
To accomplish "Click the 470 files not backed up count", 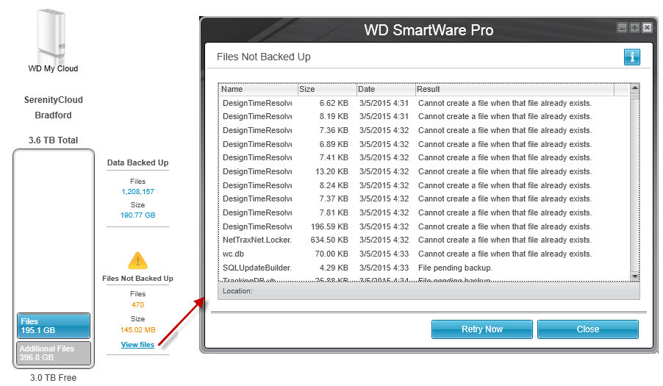I will click(138, 304).
